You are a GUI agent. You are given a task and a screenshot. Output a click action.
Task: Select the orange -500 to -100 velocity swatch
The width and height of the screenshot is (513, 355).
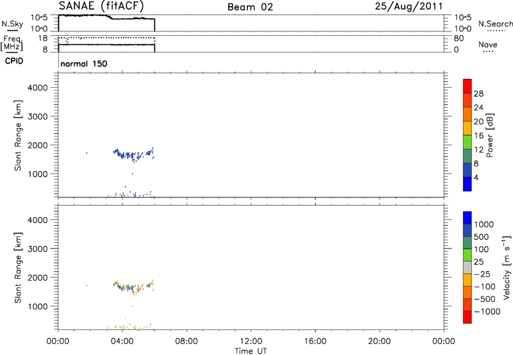click(x=467, y=292)
